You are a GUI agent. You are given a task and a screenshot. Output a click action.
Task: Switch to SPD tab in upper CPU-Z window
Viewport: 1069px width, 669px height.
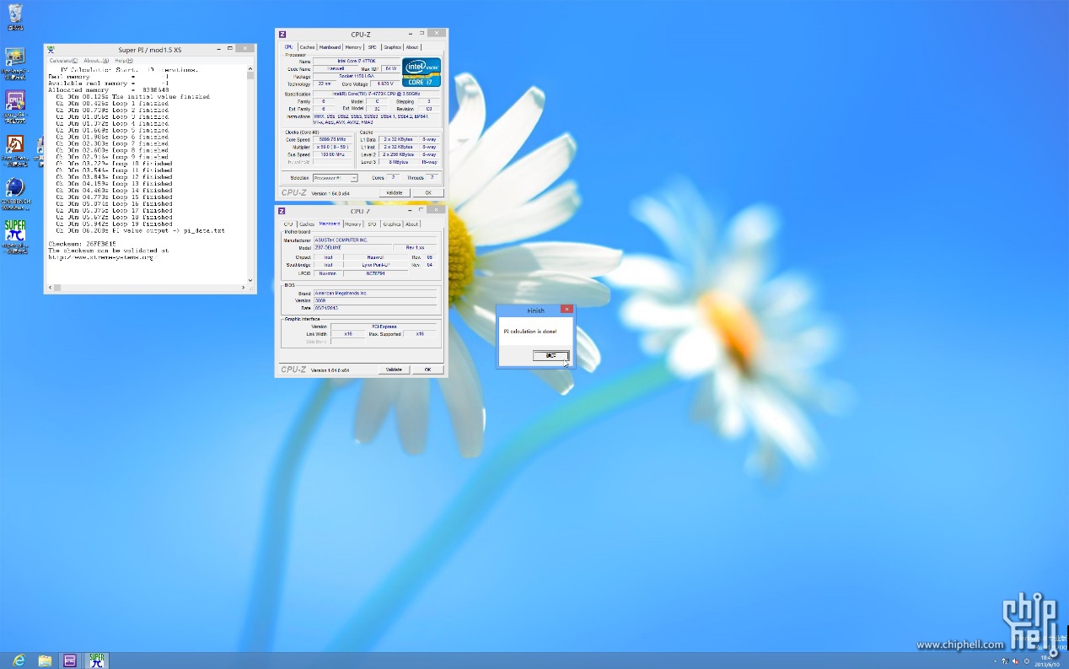[x=372, y=47]
